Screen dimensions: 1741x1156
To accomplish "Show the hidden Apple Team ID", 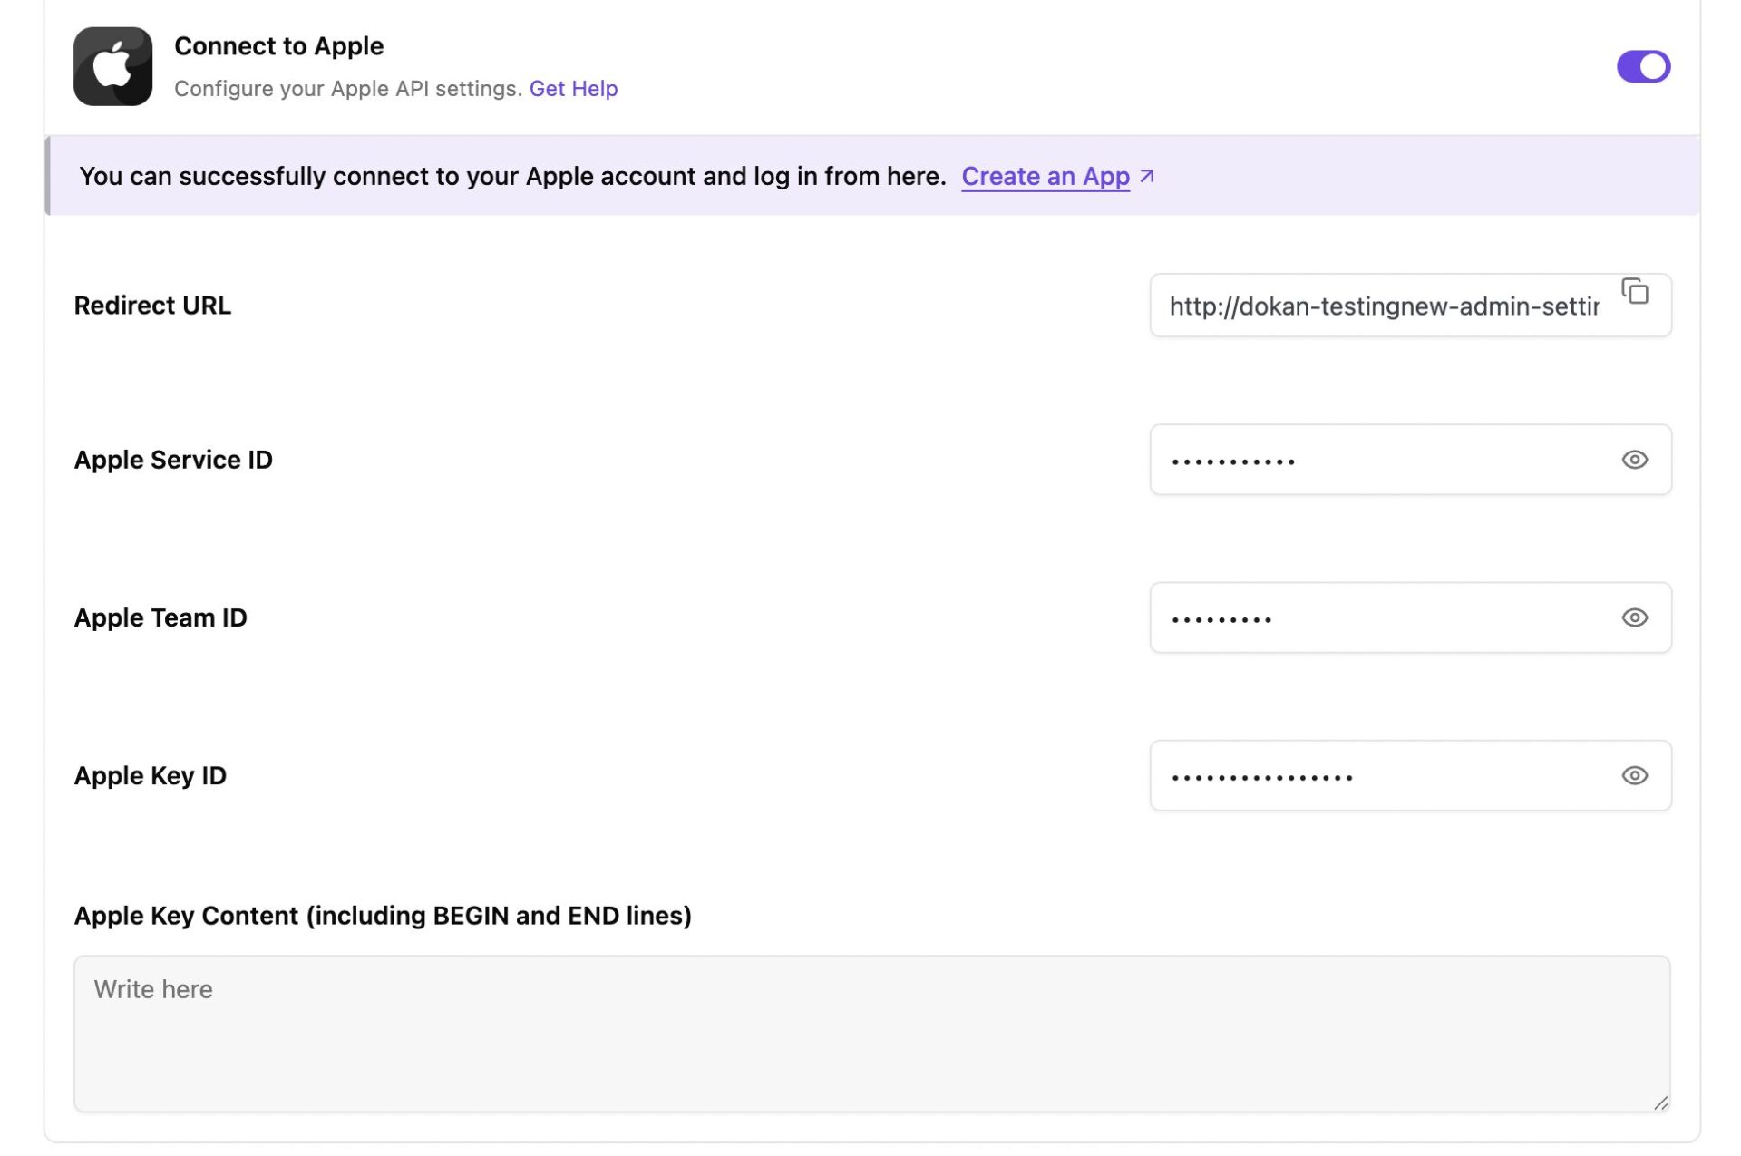I will click(x=1634, y=617).
